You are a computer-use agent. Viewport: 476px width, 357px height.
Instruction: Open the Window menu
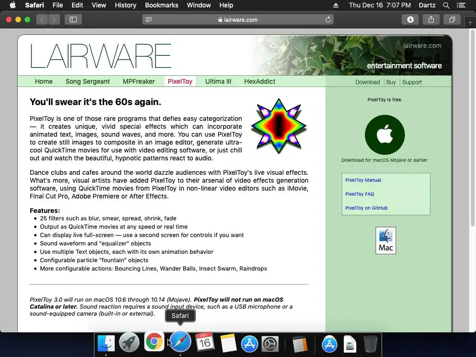click(199, 5)
